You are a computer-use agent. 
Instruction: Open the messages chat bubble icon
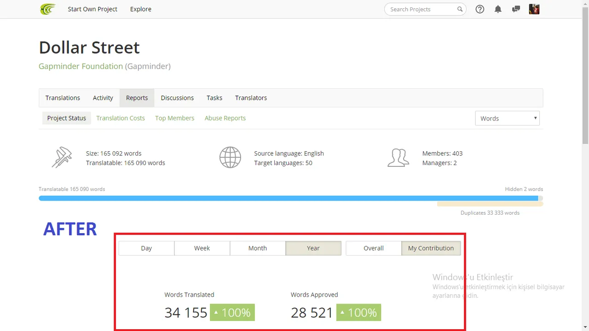point(516,9)
